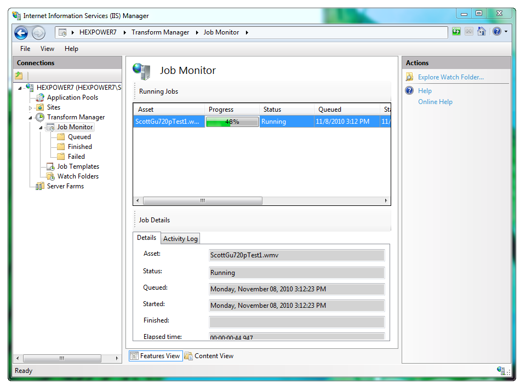Image resolution: width=526 pixels, height=391 pixels.
Task: Sort by the Asset column header
Action: [x=169, y=110]
